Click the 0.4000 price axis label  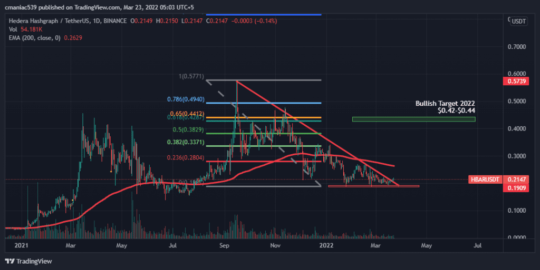pos(517,128)
